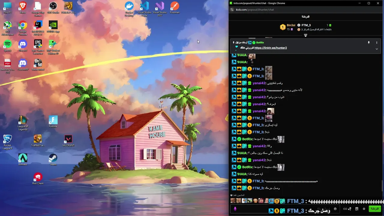Open MSI Afterburner desktop icon
The height and width of the screenshot is (216, 384).
7,28
